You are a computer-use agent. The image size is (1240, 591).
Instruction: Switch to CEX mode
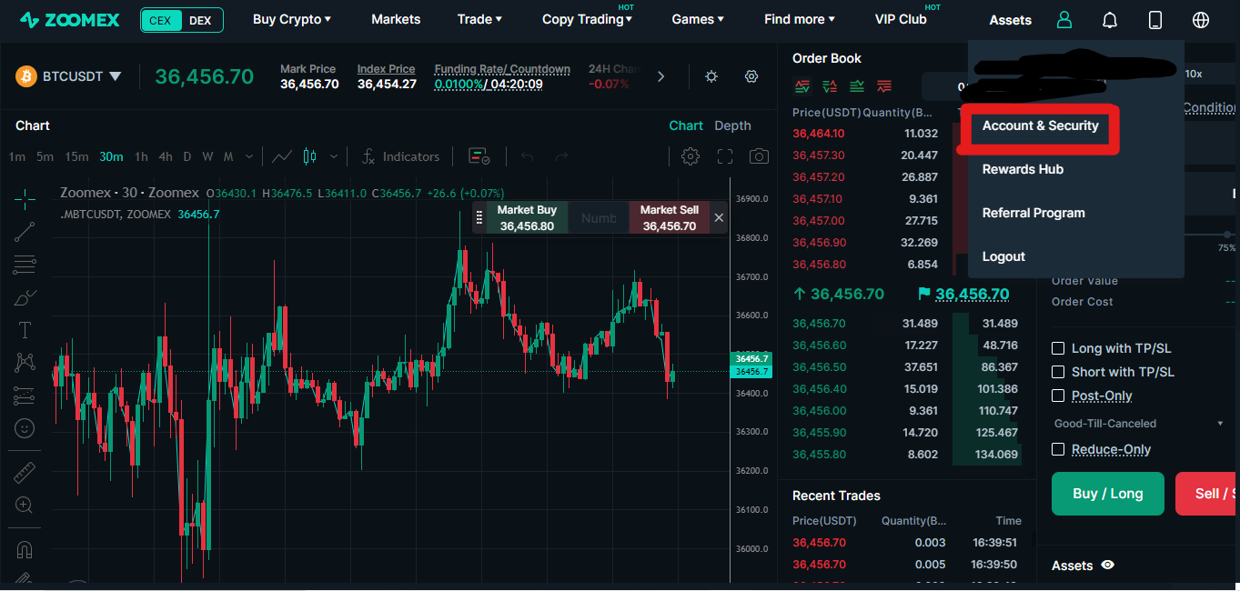click(160, 20)
